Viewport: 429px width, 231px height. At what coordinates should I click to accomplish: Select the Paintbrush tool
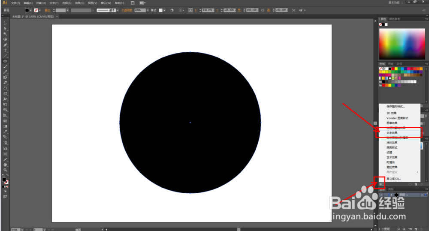(5, 66)
